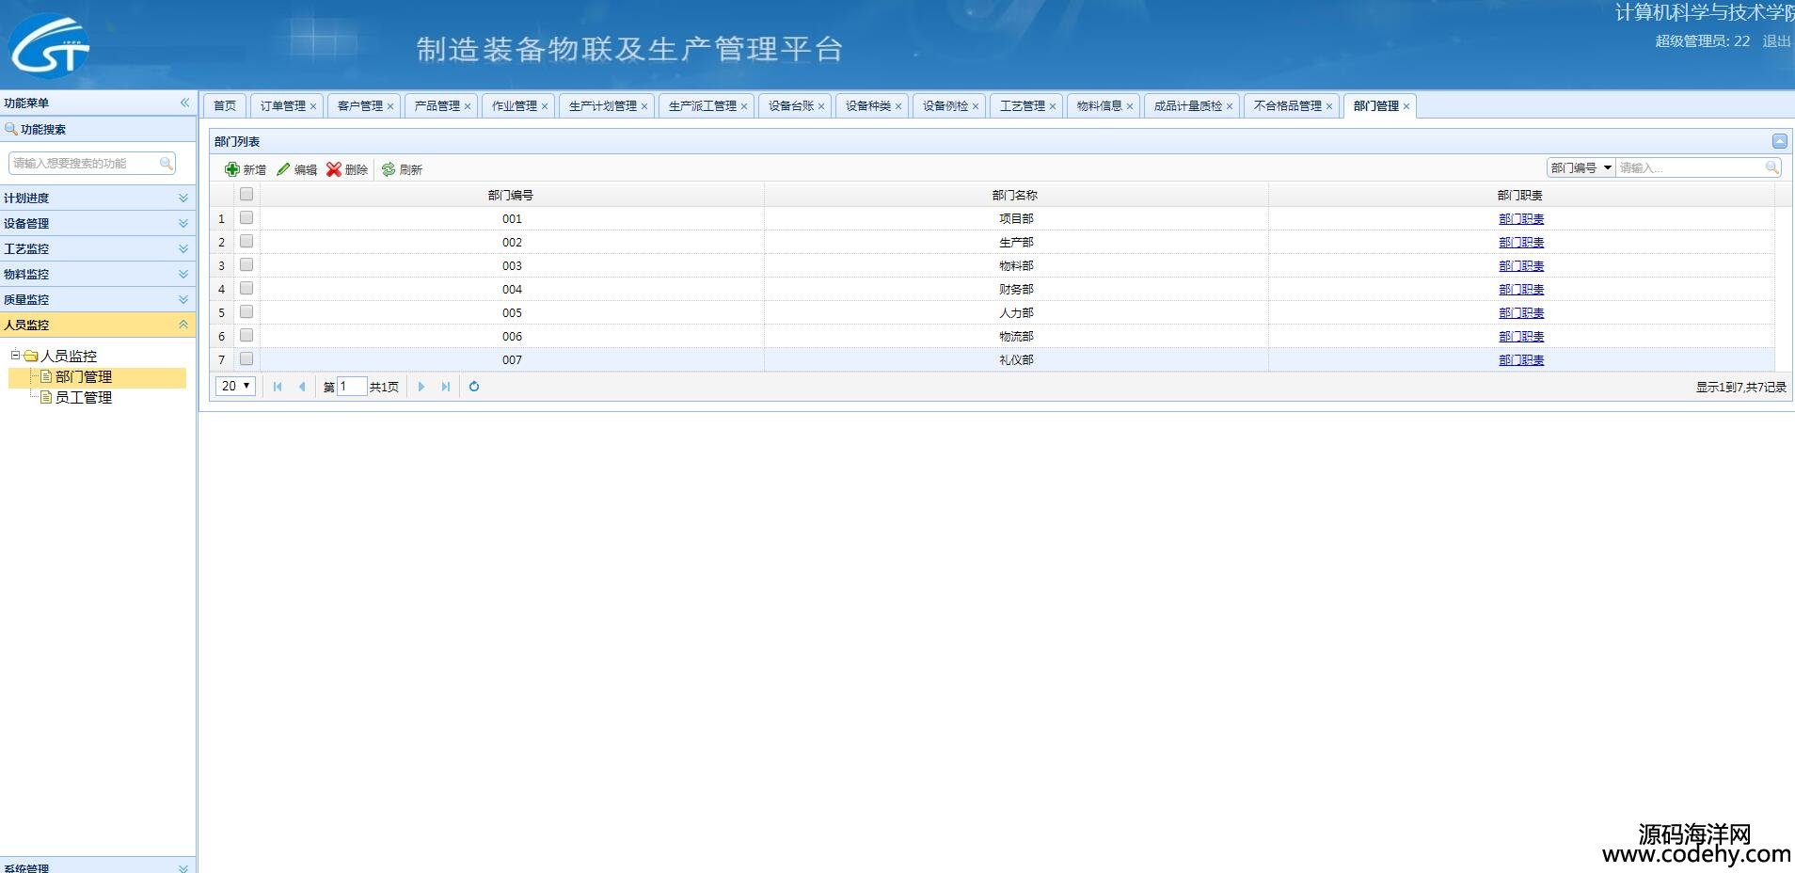Click the Refresh (刷新) toolbar icon
This screenshot has height=873, width=1795.
389,169
